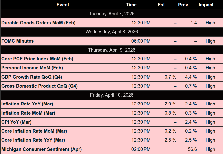
Task: Click the Time column header
Action: pyautogui.click(x=131, y=5)
